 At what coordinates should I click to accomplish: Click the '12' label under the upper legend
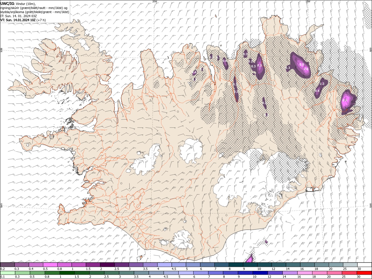273,269
